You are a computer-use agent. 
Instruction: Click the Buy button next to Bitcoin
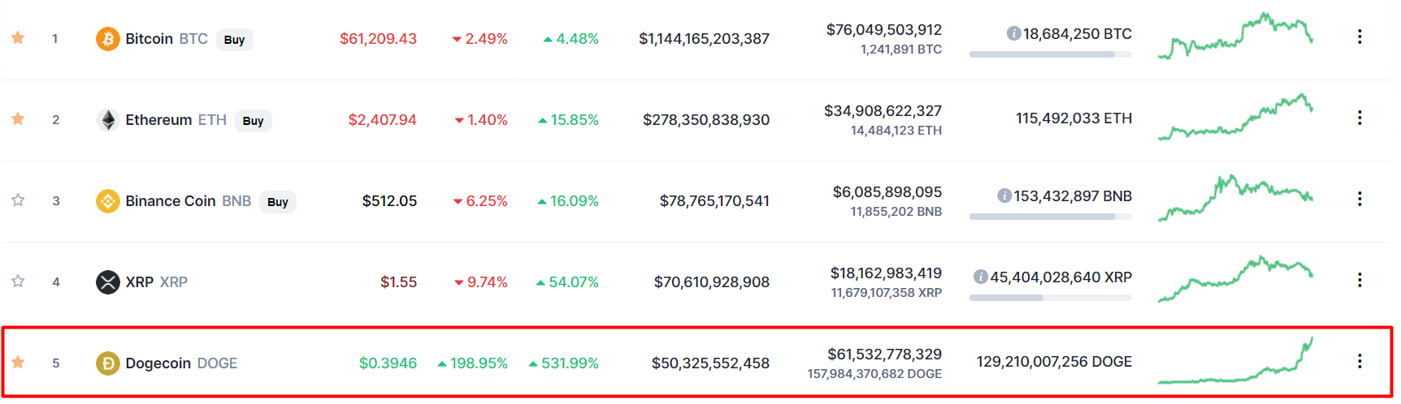pos(235,39)
